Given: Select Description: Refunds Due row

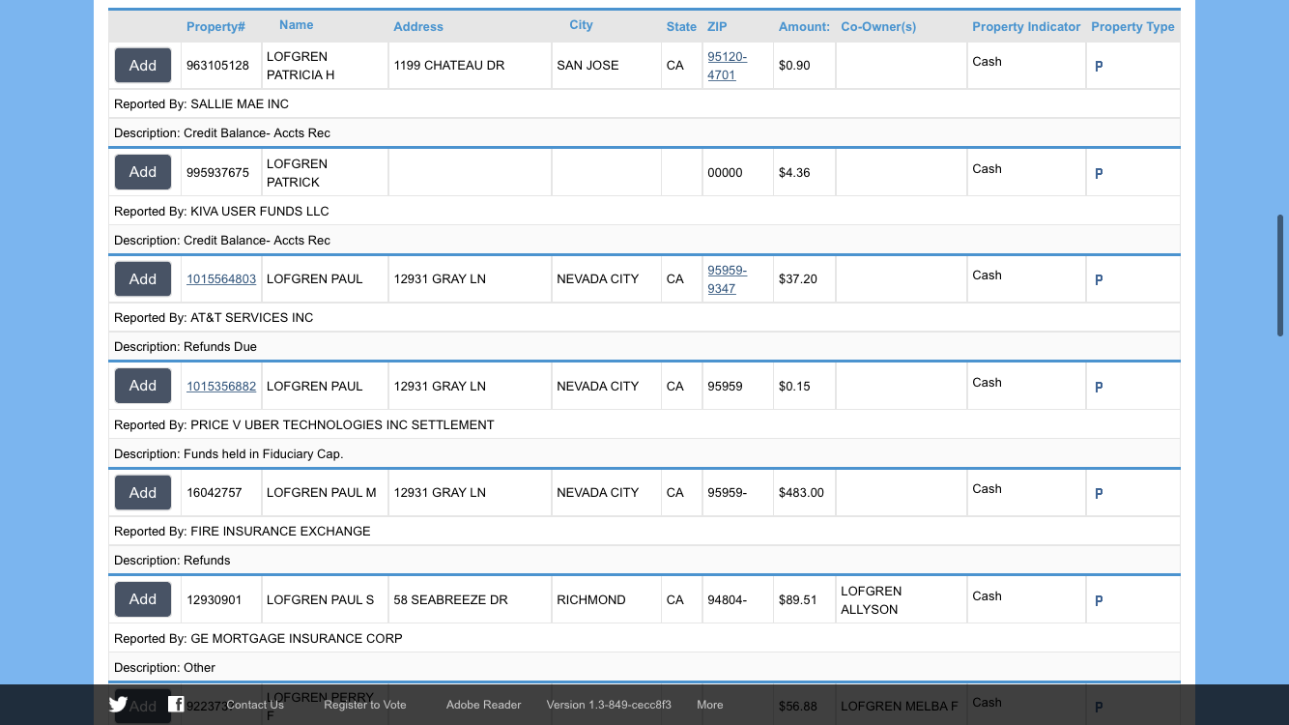Looking at the screenshot, I should click(644, 346).
